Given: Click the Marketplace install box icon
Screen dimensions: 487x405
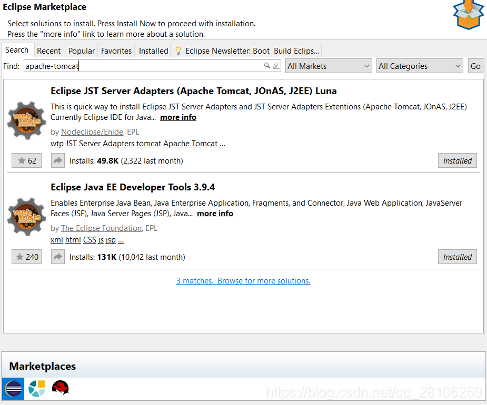Looking at the screenshot, I should pyautogui.click(x=469, y=15).
